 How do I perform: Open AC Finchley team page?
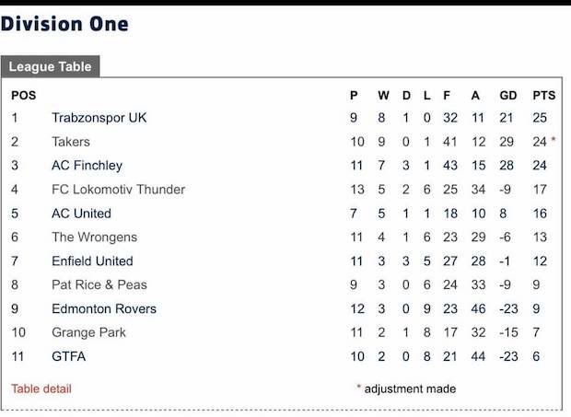87,165
